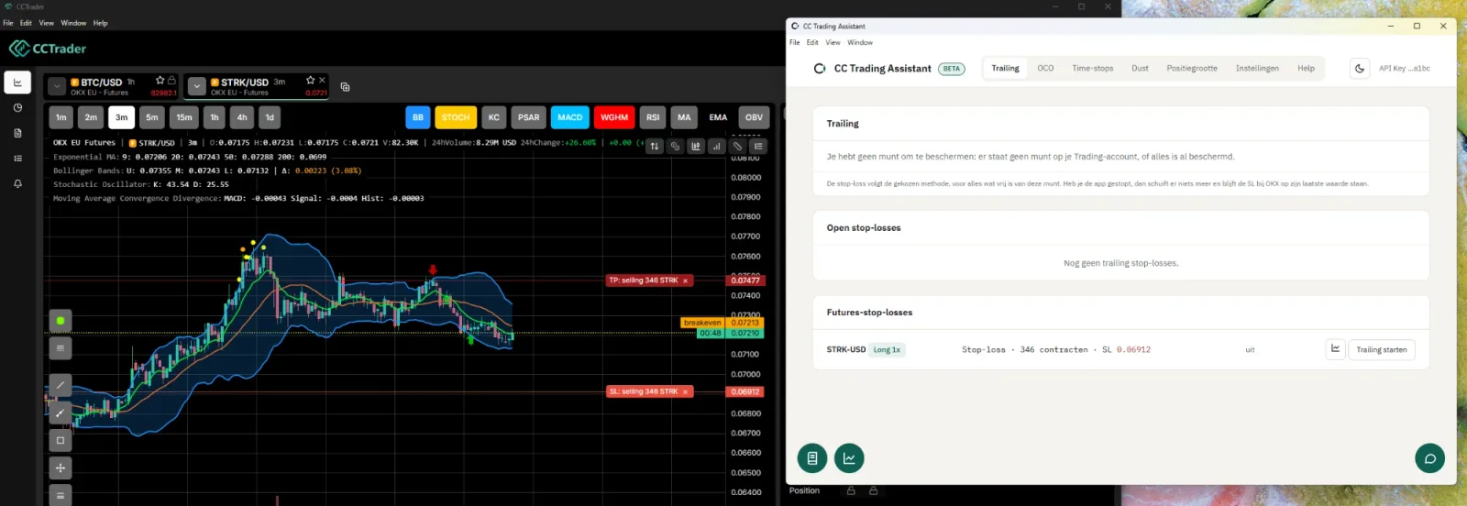Click the bar chart icon in chart toolbar
Screen dimensions: 1467x506
[x=717, y=146]
